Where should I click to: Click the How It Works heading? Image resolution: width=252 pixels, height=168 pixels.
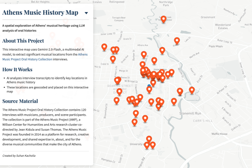[x=17, y=69]
